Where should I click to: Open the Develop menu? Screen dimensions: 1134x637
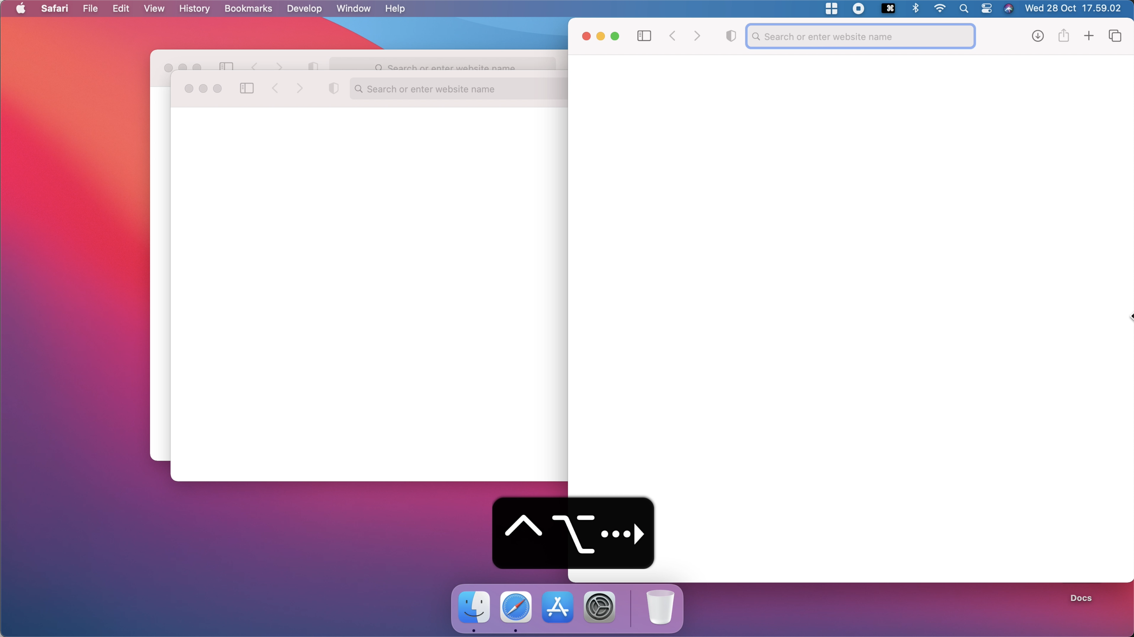[304, 8]
